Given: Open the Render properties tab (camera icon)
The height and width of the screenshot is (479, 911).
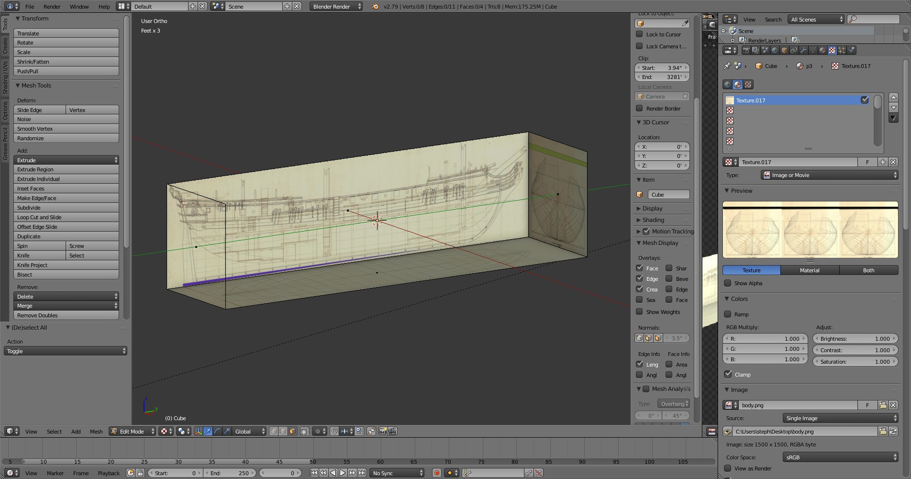Looking at the screenshot, I should pos(746,50).
